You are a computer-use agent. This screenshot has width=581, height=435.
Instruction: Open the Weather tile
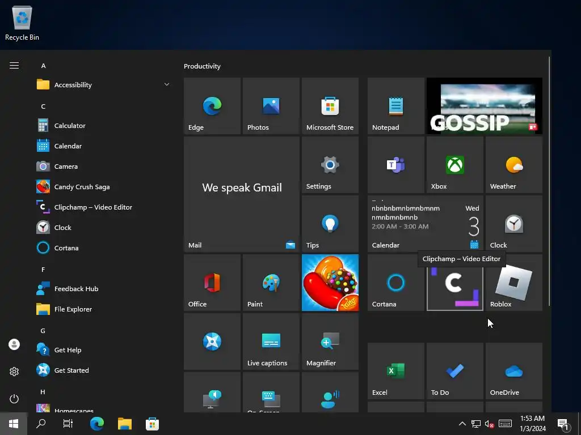(514, 165)
